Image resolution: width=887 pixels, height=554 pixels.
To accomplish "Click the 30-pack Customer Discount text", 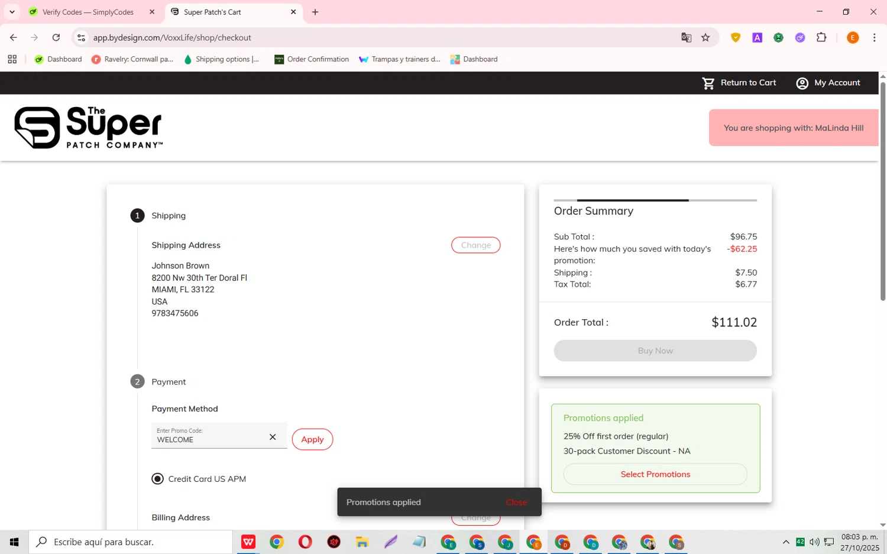I will pos(627,451).
